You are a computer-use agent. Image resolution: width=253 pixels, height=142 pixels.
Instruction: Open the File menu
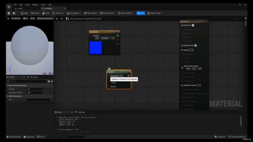pyautogui.click(x=15, y=5)
